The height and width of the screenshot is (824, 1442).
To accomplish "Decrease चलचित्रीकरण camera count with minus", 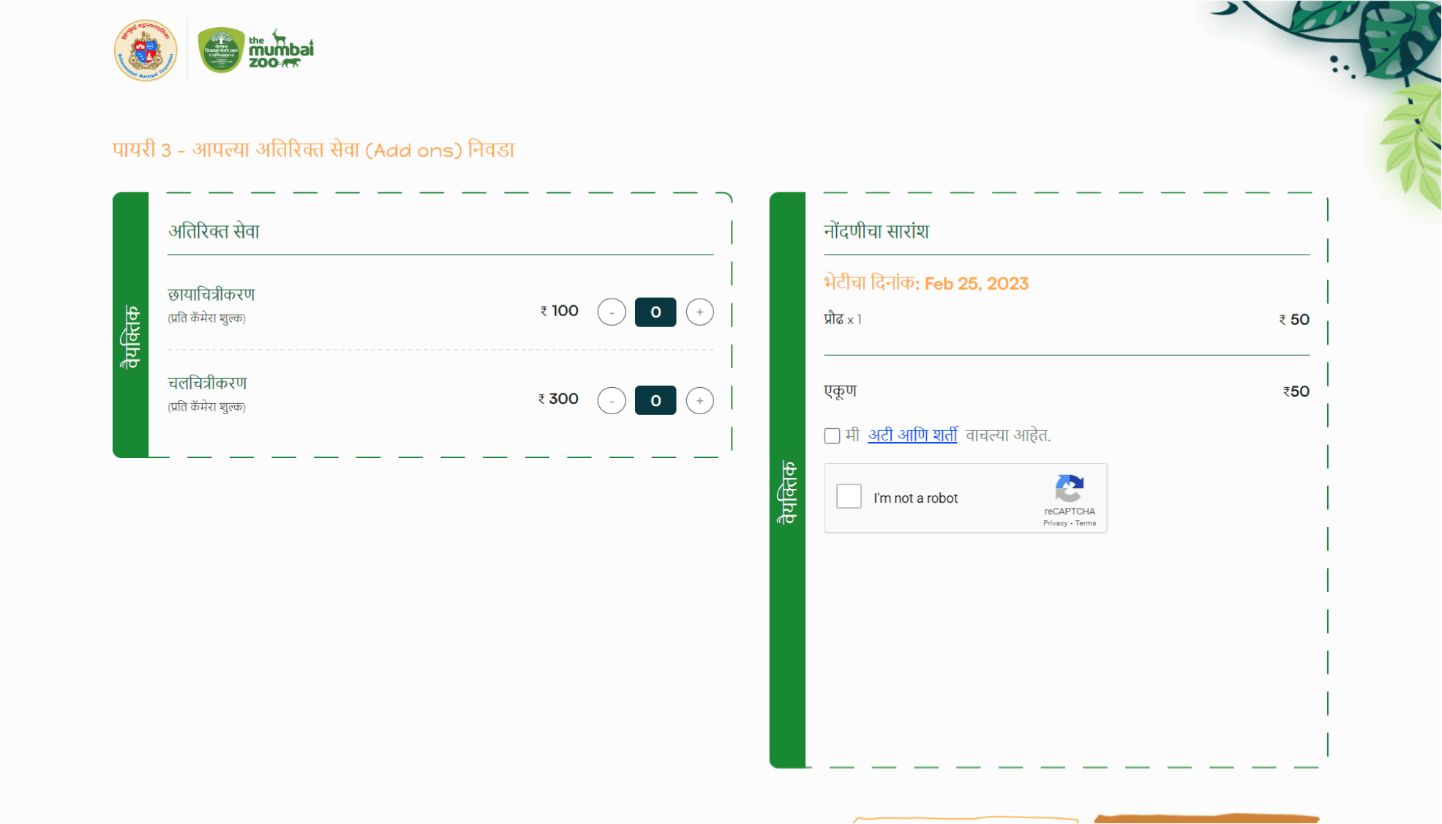I will [x=612, y=400].
